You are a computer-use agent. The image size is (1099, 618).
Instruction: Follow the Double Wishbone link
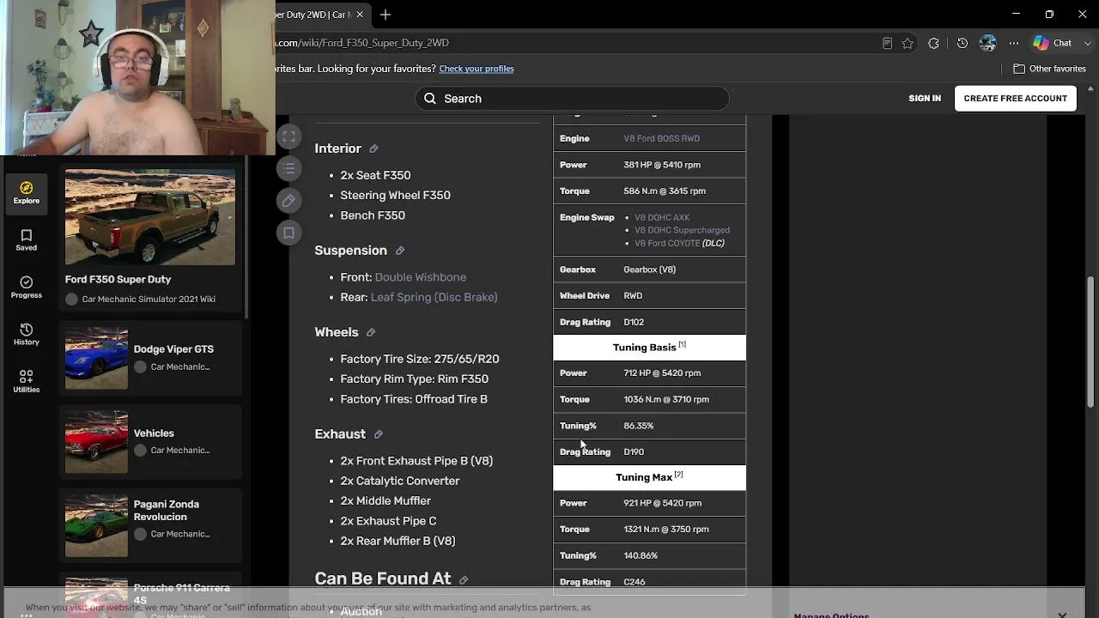coord(421,277)
